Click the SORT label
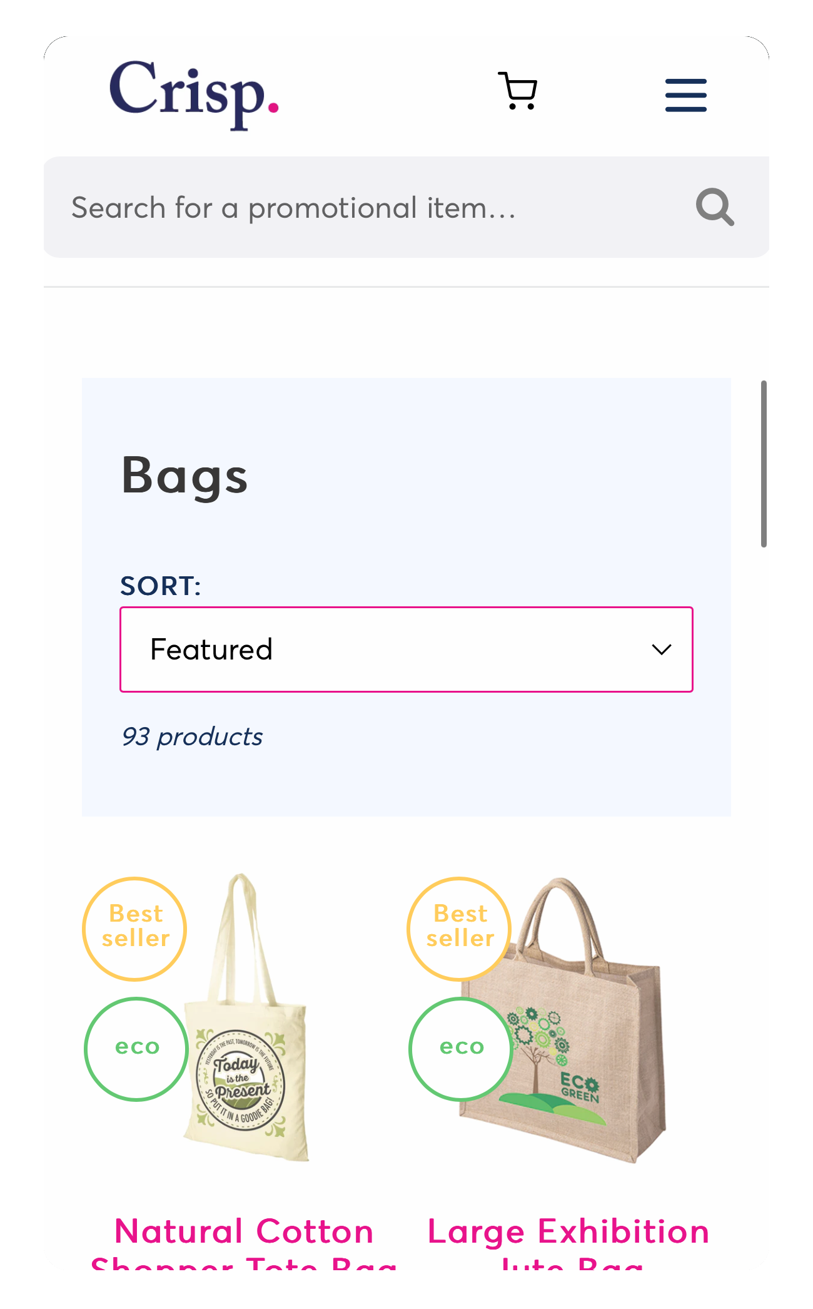The image size is (813, 1309). click(x=161, y=586)
